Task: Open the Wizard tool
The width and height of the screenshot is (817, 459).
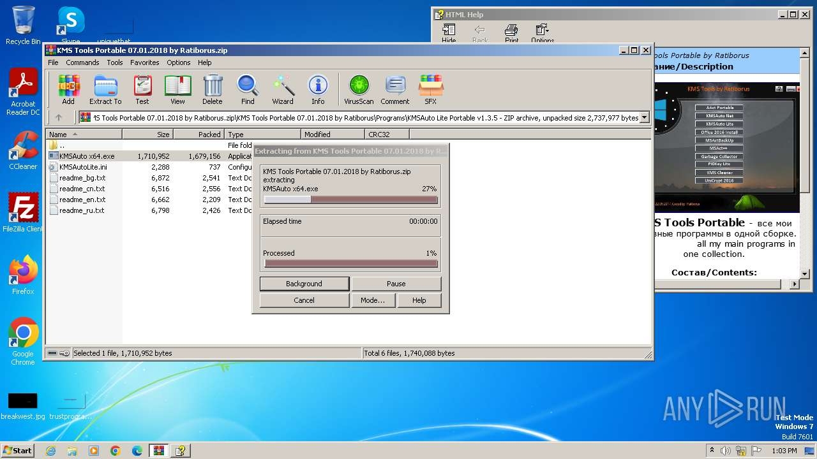Action: 283,89
